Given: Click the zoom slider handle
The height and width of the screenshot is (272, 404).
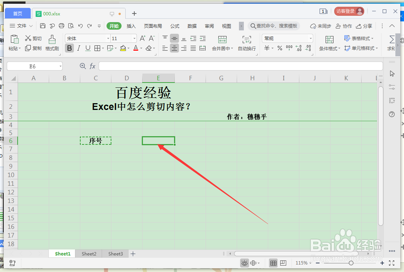Looking at the screenshot, I should point(351,263).
